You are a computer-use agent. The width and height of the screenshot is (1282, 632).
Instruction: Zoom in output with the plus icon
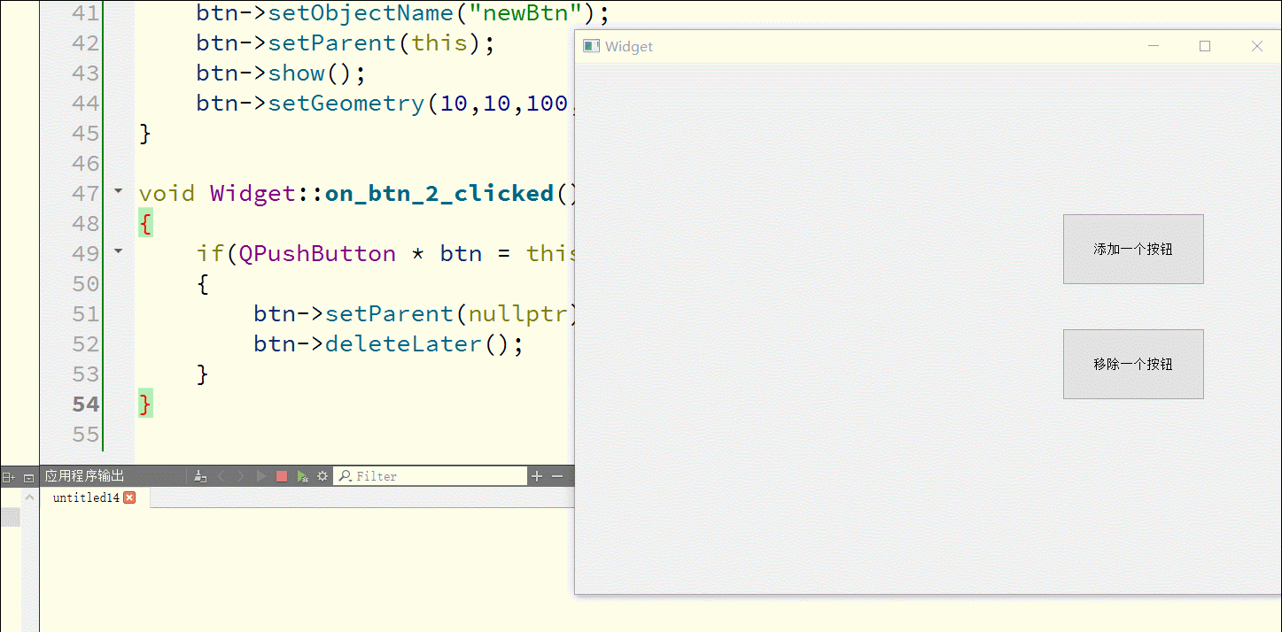click(536, 476)
